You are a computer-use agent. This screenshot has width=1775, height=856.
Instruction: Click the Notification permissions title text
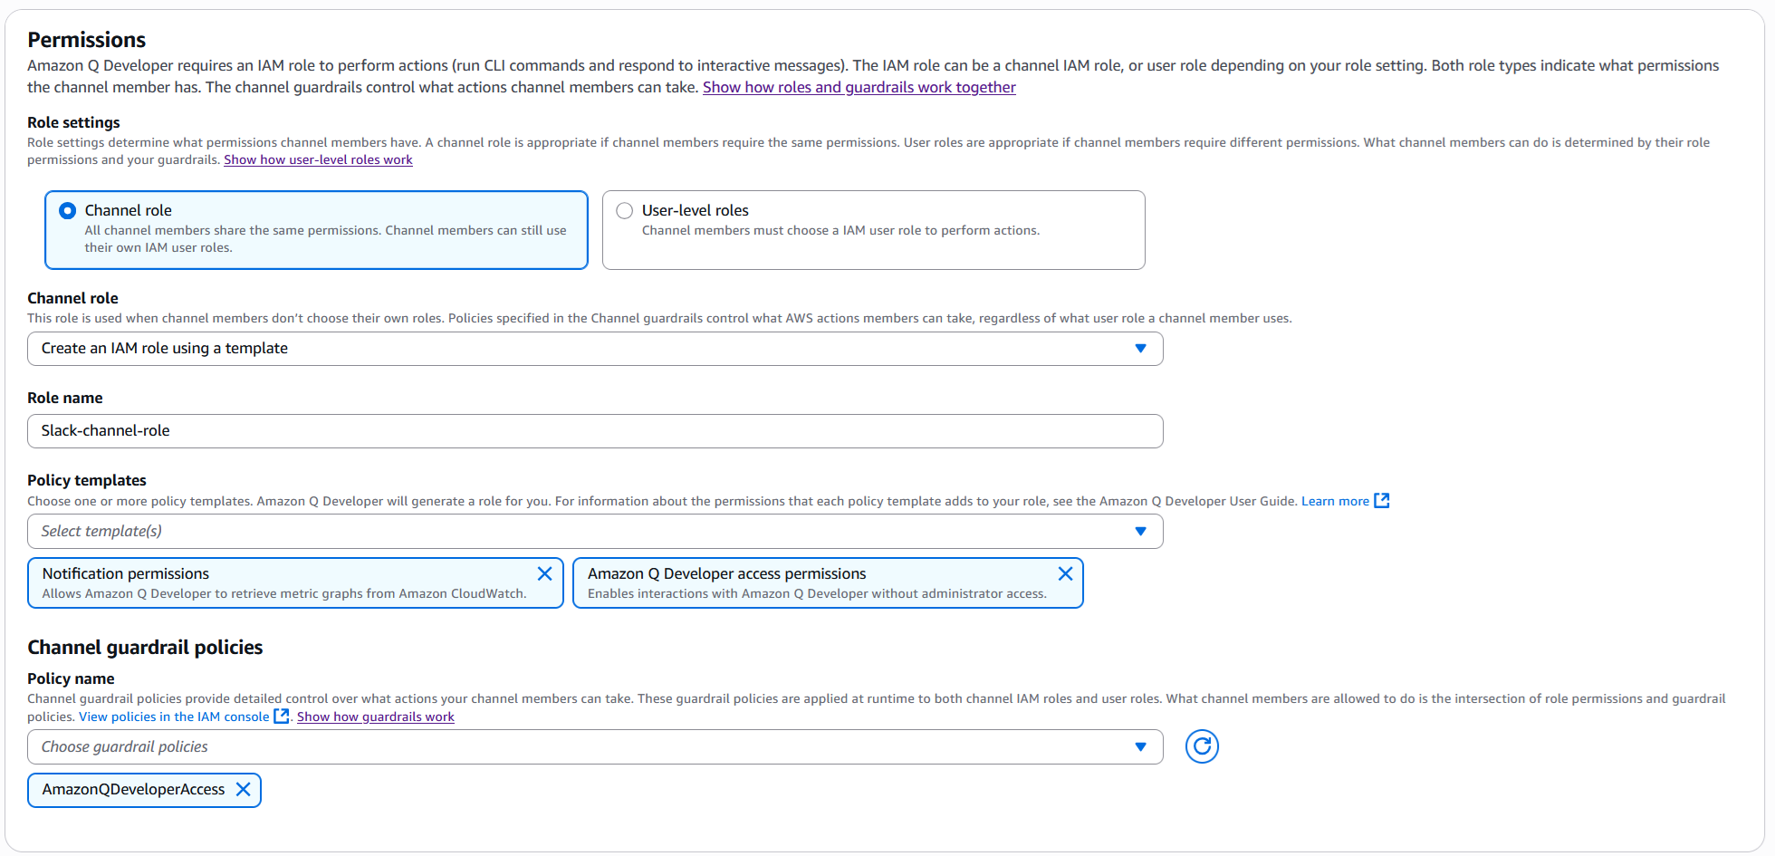tap(126, 573)
